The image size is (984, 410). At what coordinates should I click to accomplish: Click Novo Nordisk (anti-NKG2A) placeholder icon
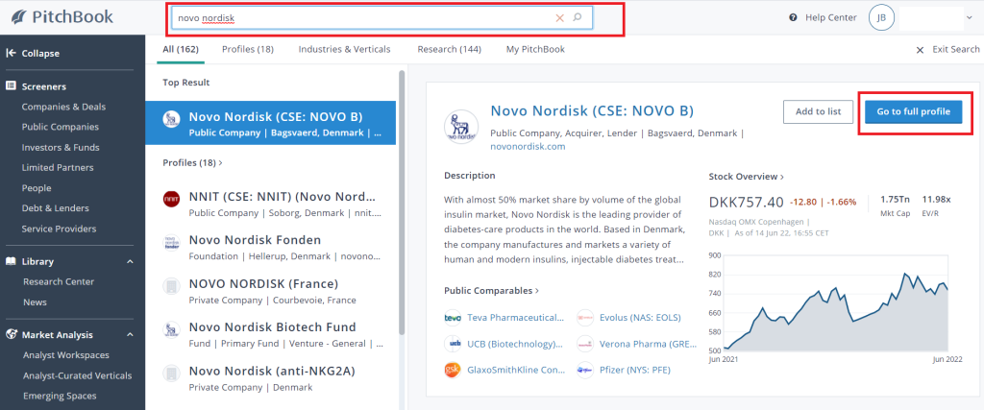click(171, 374)
